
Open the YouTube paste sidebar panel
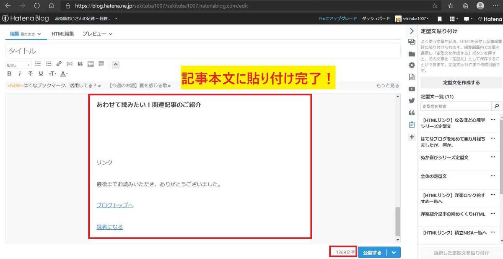coord(412,89)
